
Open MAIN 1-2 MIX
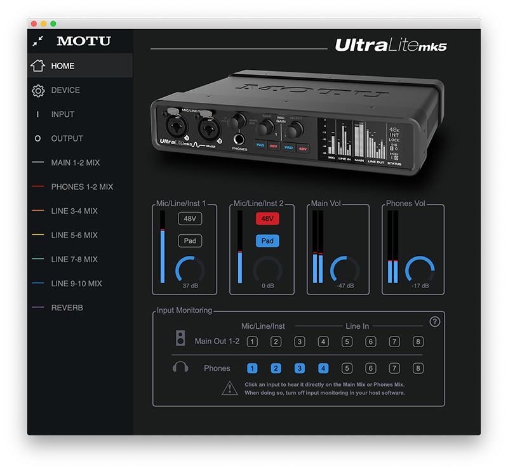pos(80,163)
